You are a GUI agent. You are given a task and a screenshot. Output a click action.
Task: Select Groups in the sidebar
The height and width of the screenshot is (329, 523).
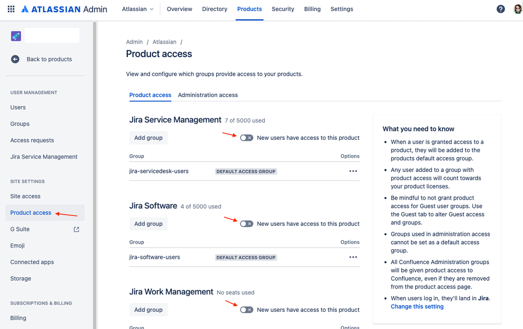coord(20,124)
